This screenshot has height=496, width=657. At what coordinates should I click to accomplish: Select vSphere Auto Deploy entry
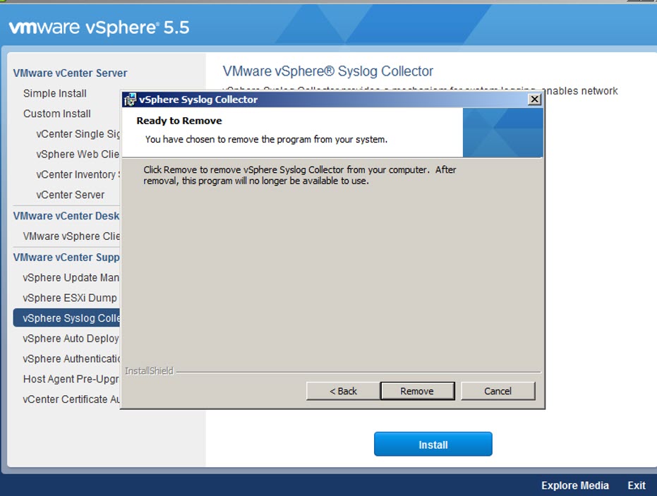(71, 339)
